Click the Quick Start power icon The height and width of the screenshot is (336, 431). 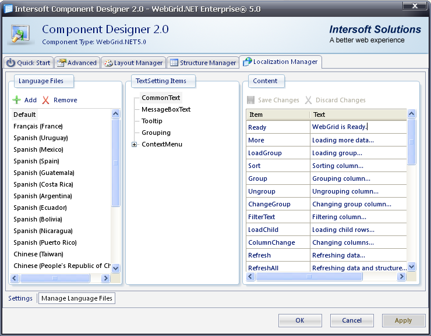pos(10,63)
